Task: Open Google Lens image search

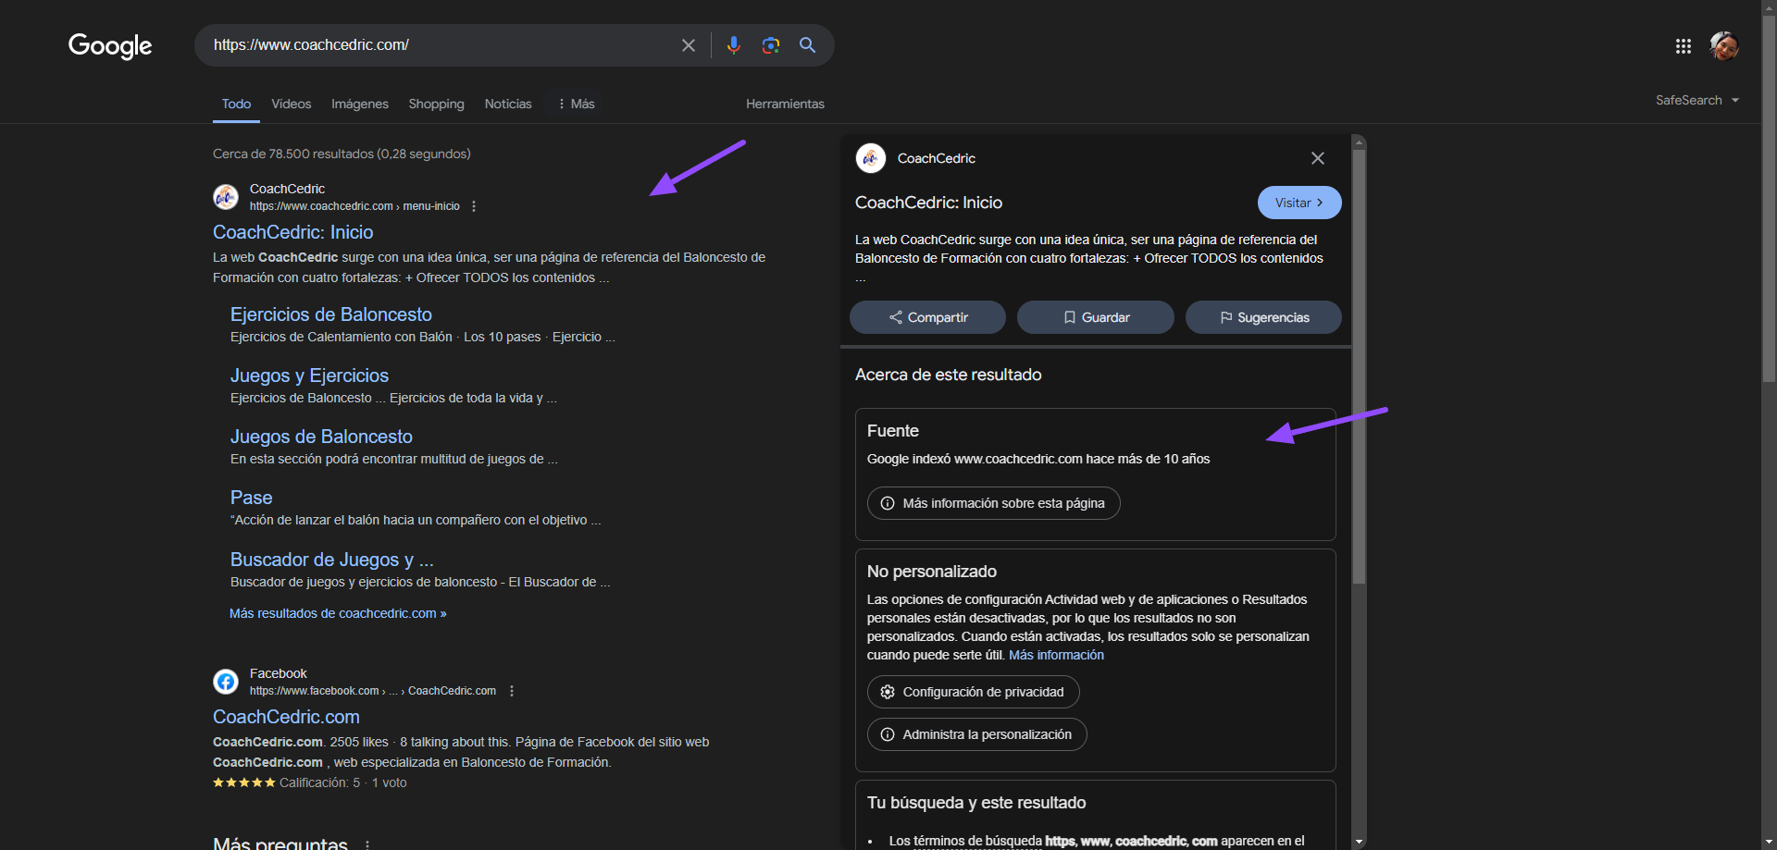Action: pyautogui.click(x=771, y=45)
